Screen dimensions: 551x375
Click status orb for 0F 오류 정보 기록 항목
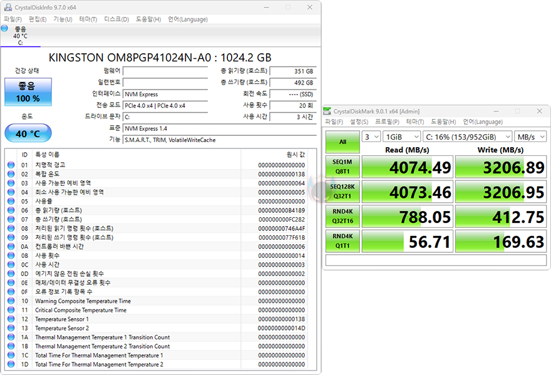tap(11, 292)
